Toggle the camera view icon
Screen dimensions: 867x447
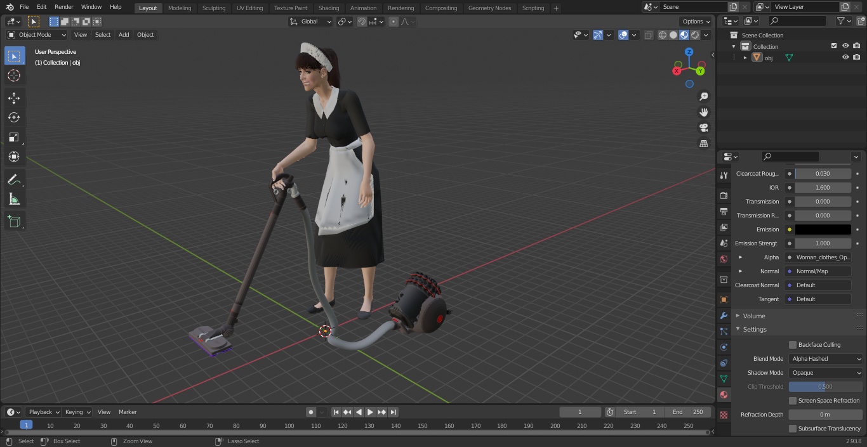tap(704, 127)
